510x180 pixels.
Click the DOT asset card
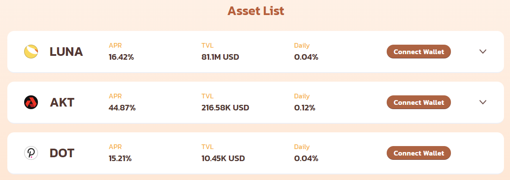pyautogui.click(x=255, y=153)
